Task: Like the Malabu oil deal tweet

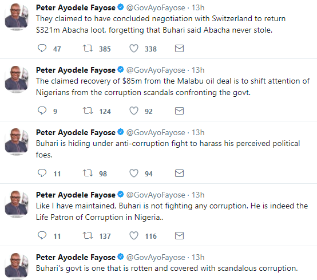Action: coord(134,111)
